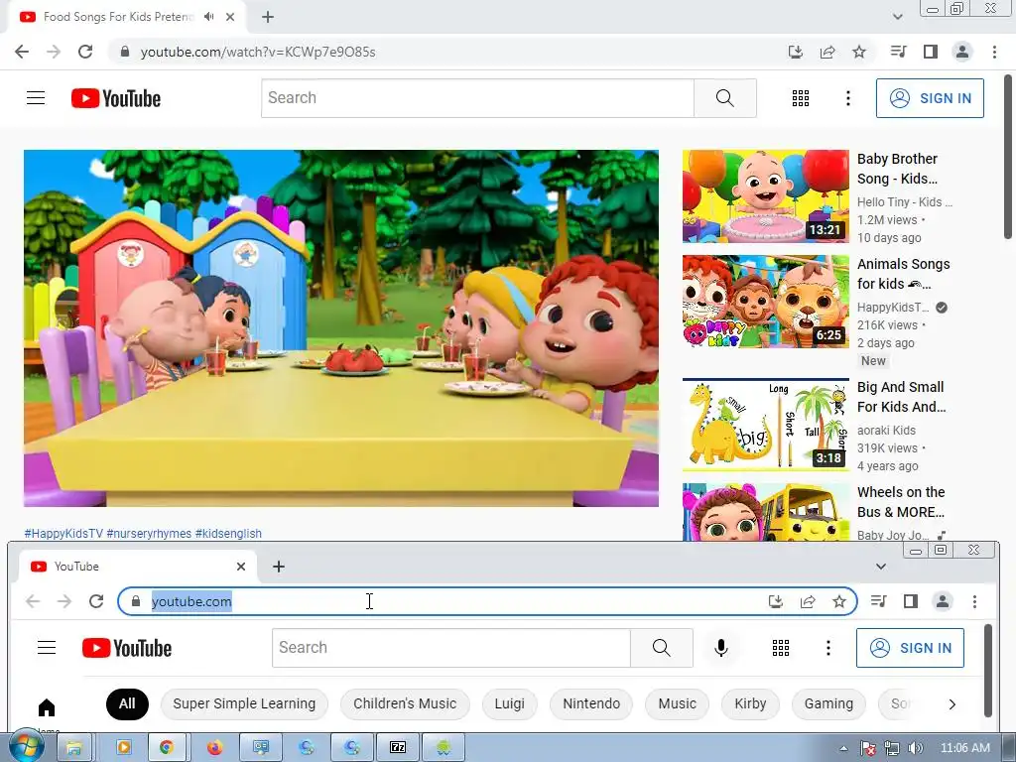The height and width of the screenshot is (762, 1016).
Task: Focus search box on the video page
Action: click(x=477, y=98)
